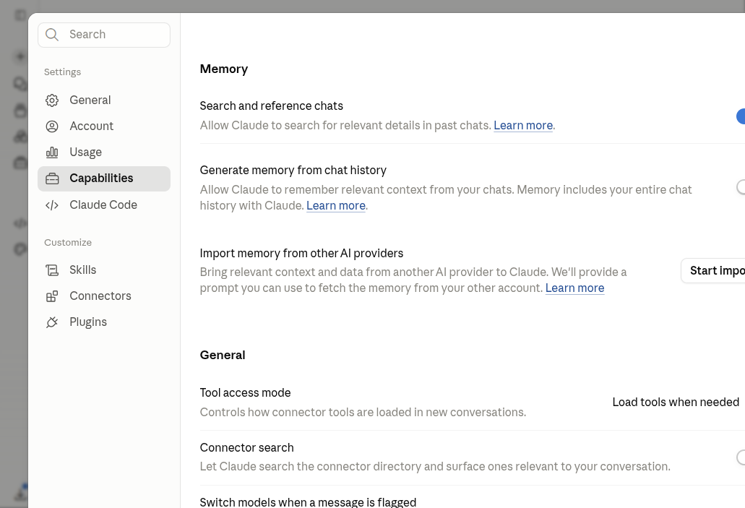
Task: Go to the Claude Code settings
Action: (104, 205)
